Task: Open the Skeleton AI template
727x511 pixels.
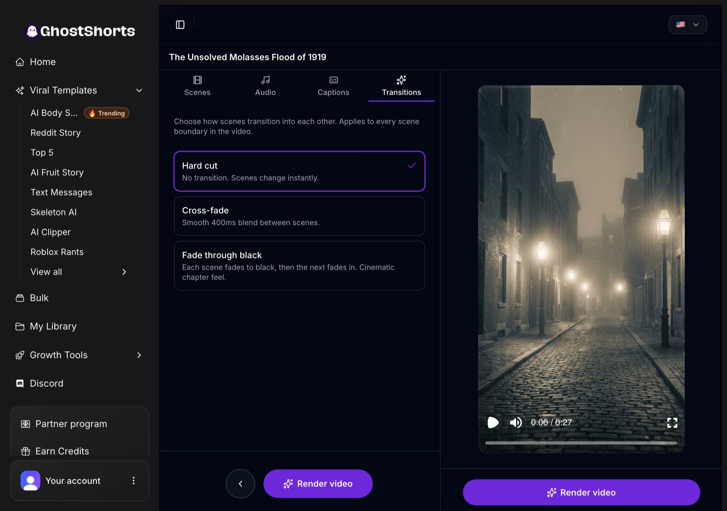Action: point(54,212)
